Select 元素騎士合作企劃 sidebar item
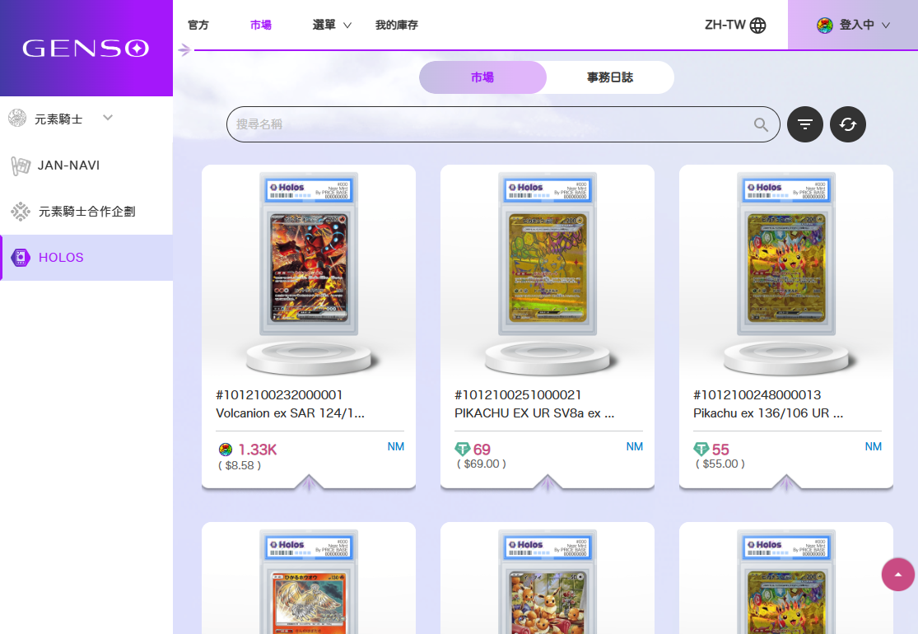Screen dimensions: 918x634 pyautogui.click(x=86, y=212)
